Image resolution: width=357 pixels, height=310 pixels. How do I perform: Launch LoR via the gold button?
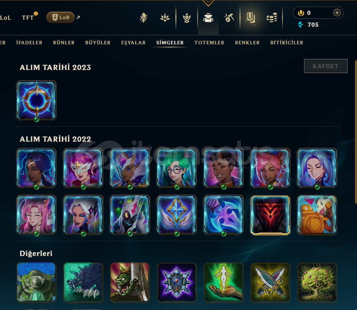click(61, 17)
